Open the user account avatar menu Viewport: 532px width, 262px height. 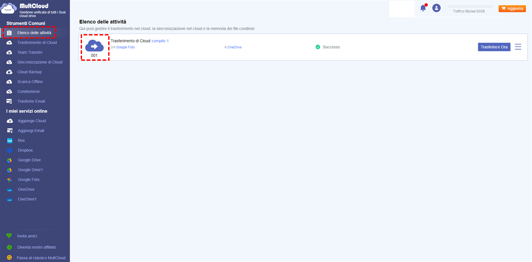(437, 8)
